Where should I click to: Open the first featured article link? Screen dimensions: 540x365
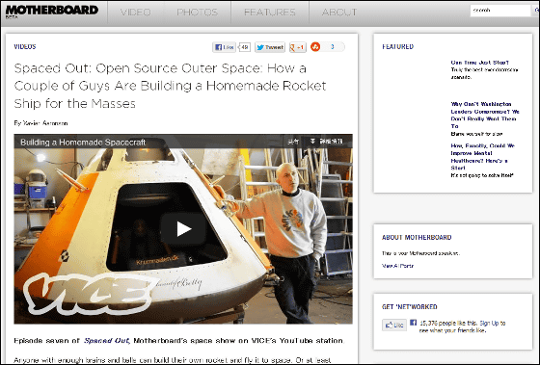click(x=480, y=63)
